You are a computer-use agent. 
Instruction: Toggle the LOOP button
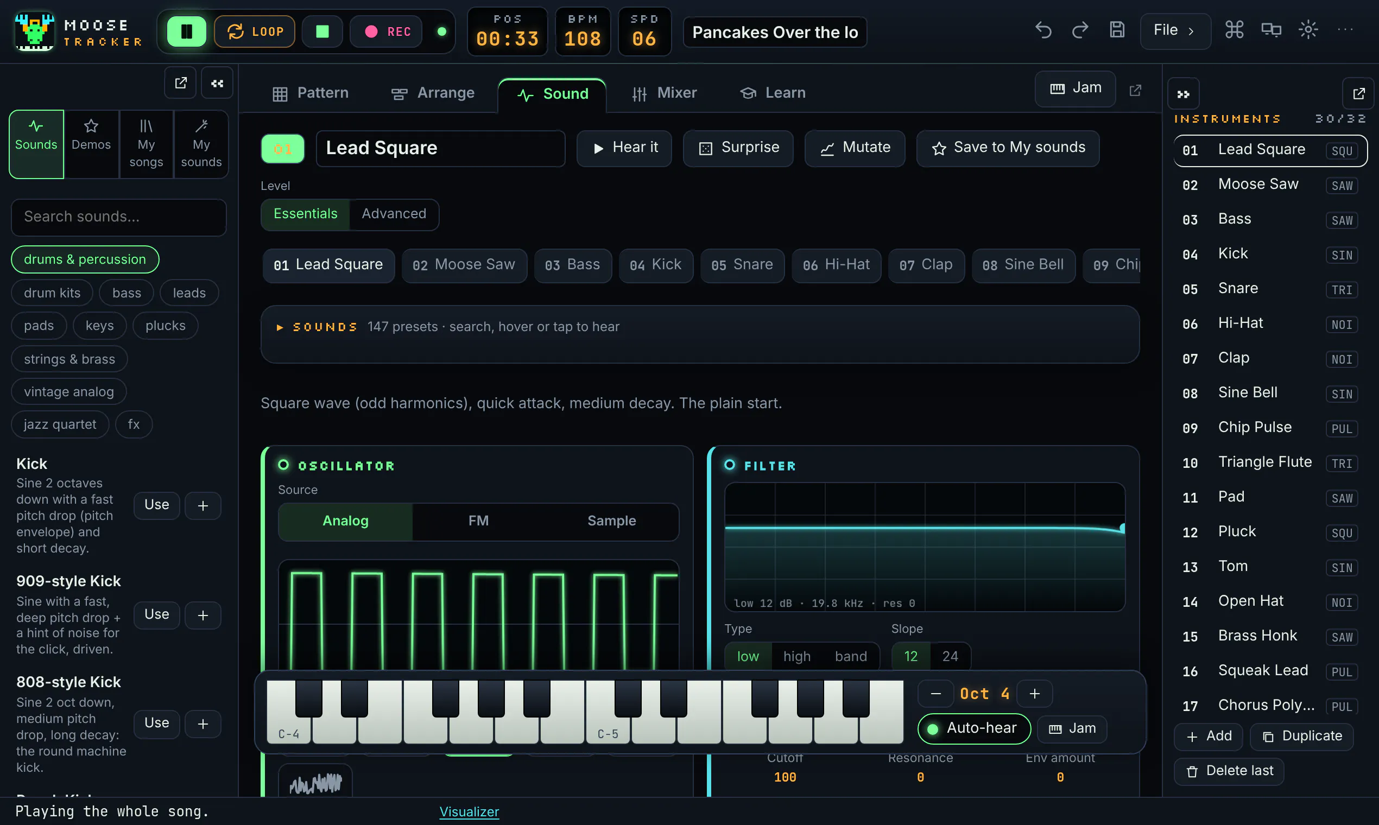(x=255, y=31)
